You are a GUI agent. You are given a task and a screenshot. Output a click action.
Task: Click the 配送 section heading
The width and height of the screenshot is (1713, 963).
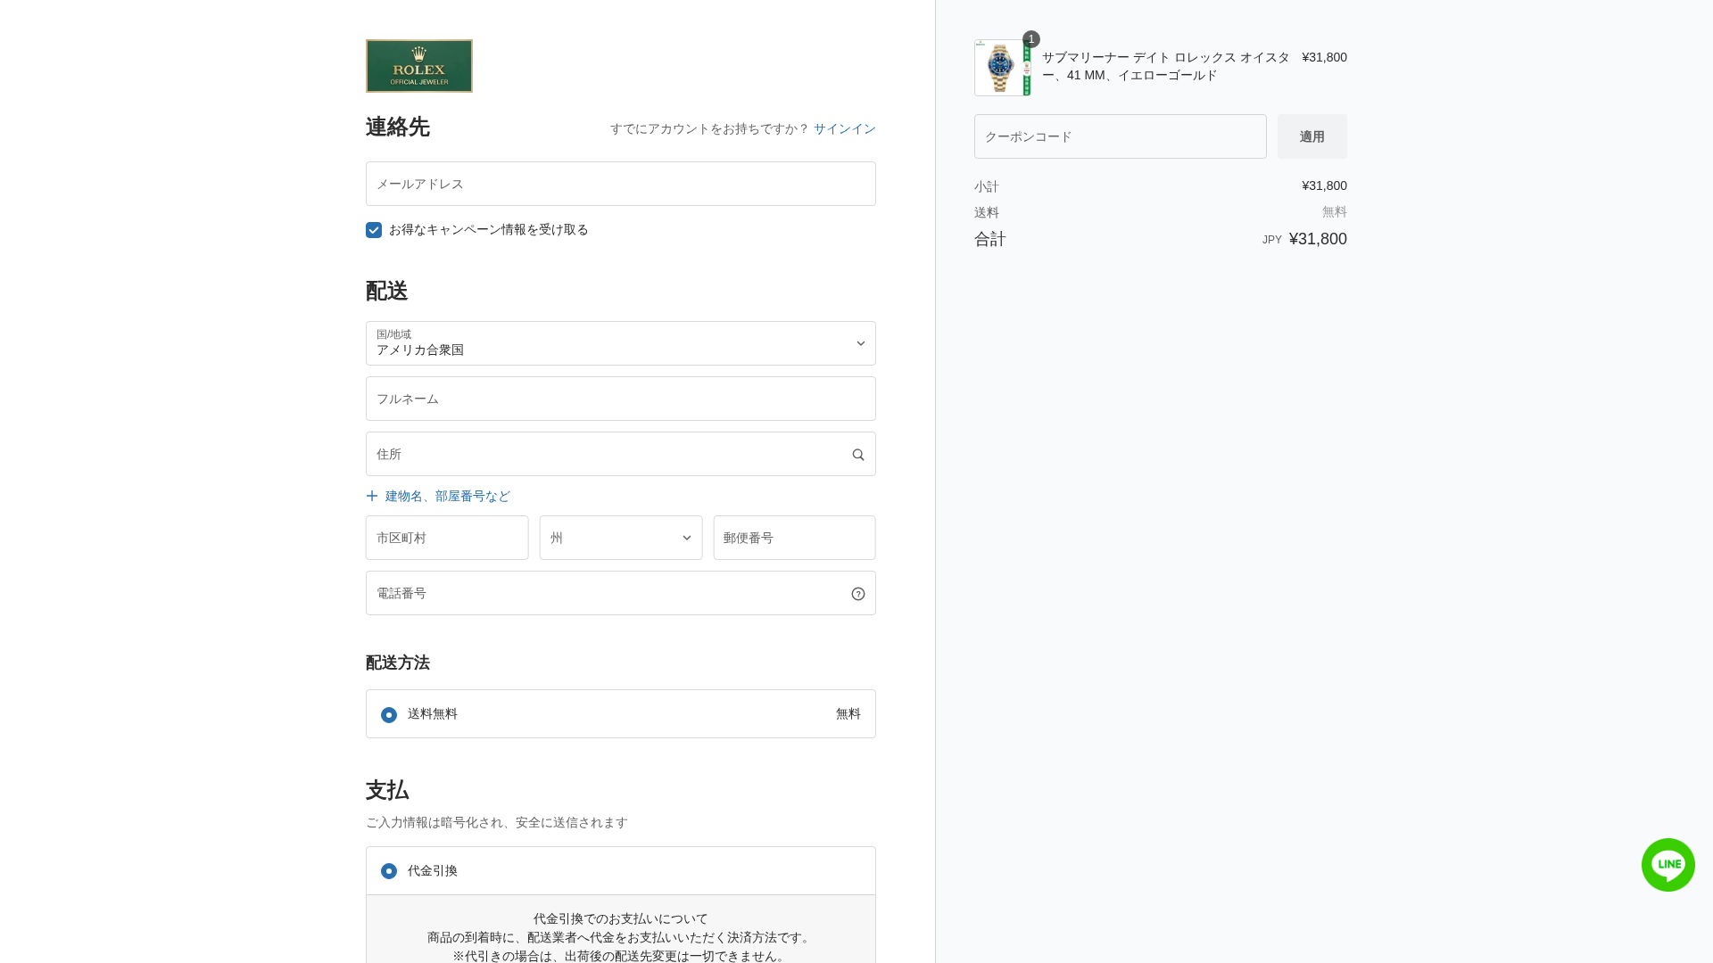tap(387, 291)
